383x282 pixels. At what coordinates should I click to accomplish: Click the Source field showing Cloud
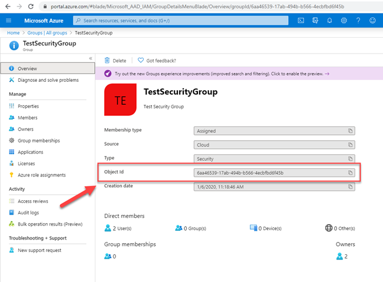(x=274, y=145)
